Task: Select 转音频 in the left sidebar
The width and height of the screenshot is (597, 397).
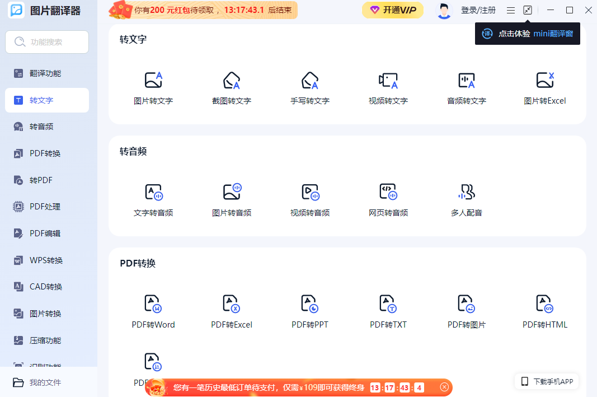Action: click(x=42, y=127)
